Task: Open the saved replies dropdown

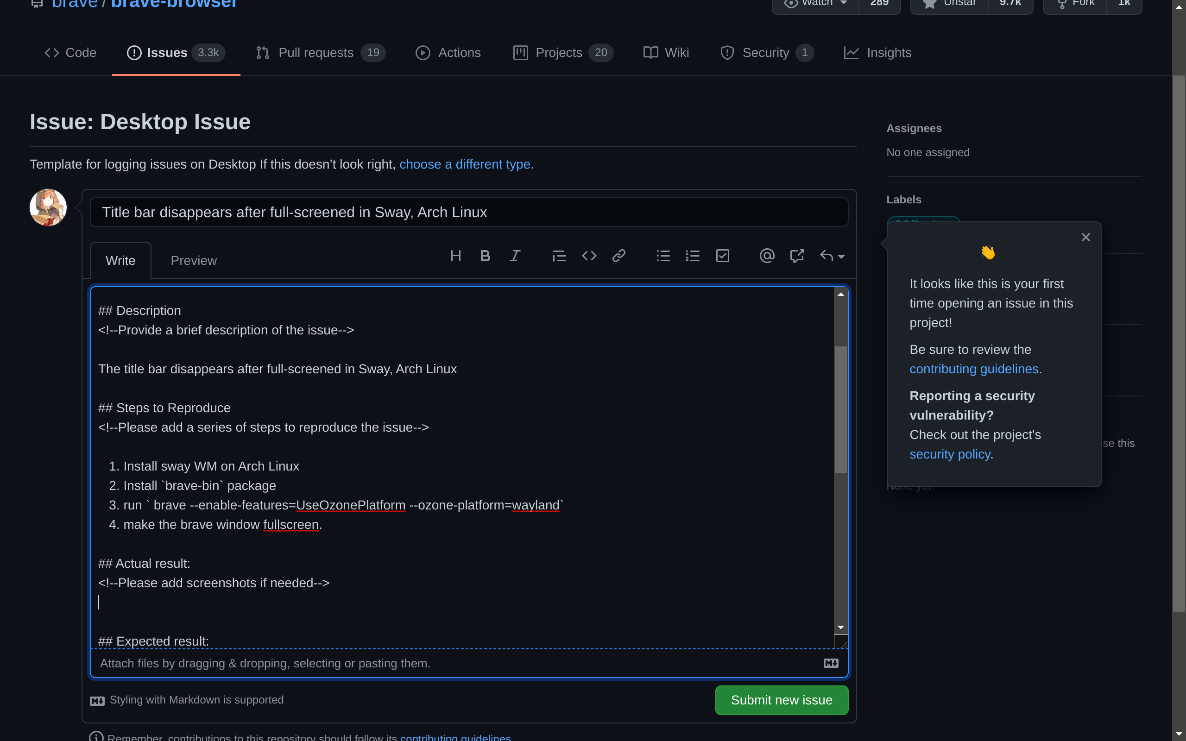Action: click(832, 255)
